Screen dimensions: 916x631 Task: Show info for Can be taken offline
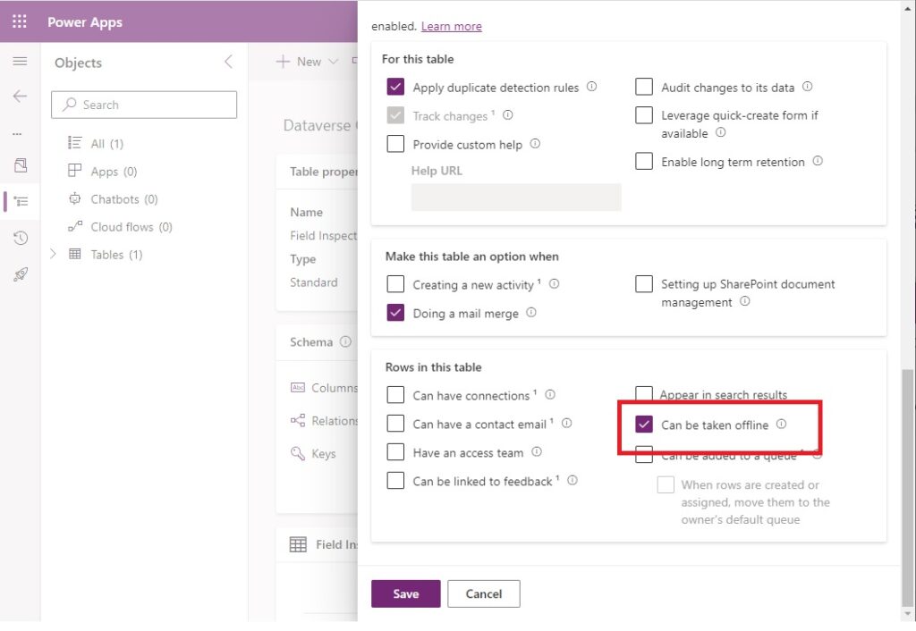[781, 425]
